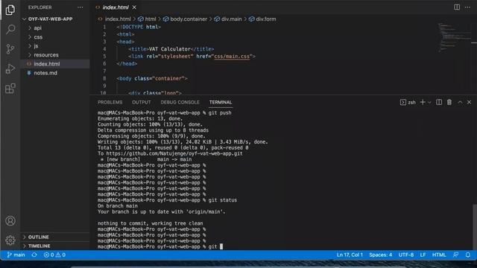Open the Extensions view icon

(x=10, y=89)
